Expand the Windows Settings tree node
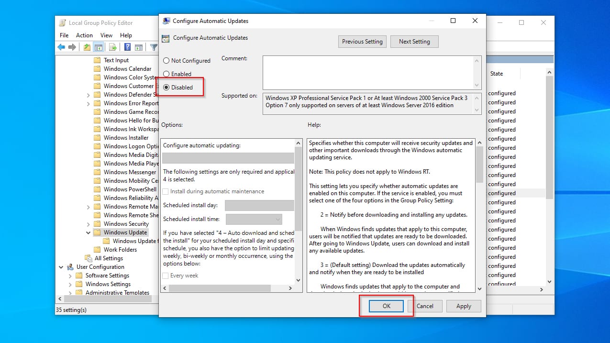 pyautogui.click(x=70, y=284)
